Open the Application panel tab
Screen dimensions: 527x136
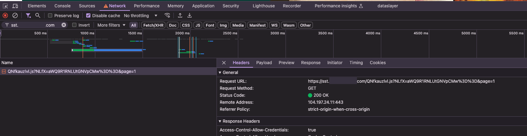[203, 6]
